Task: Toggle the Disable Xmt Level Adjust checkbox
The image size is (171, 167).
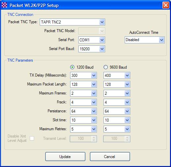Action: 32,138
